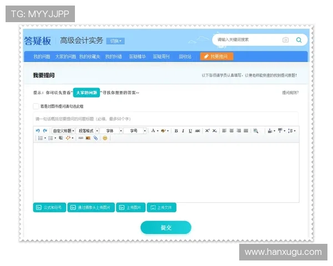Viewport: 333px width, 266px height.
Task: Open 回收站 tab
Action: pyautogui.click(x=185, y=57)
